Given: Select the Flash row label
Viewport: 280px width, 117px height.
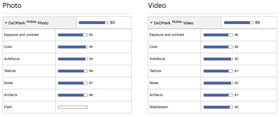Looking at the screenshot, I should tap(8, 107).
